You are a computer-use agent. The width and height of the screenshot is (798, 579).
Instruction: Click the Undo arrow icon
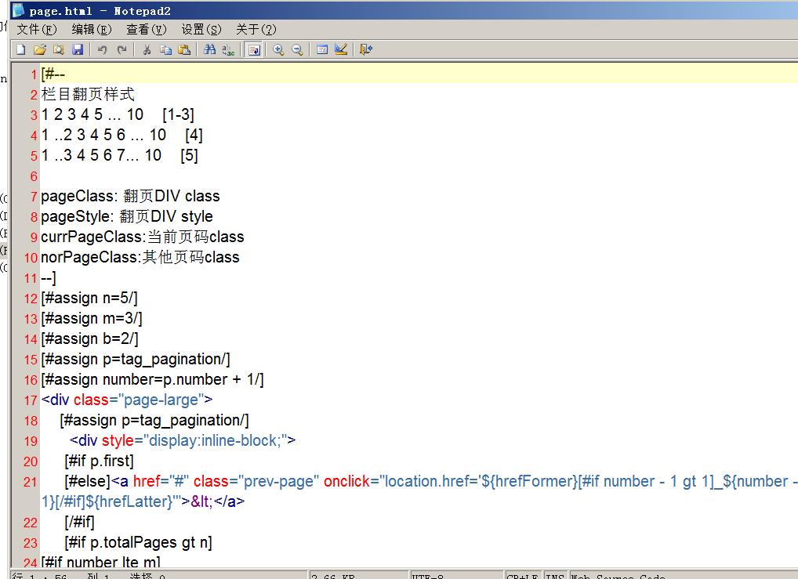[102, 49]
